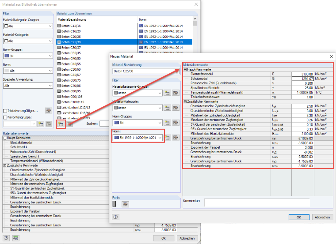The height and width of the screenshot is (244, 336).
Task: Open help in the Neues Material dialog
Action: [x=115, y=217]
